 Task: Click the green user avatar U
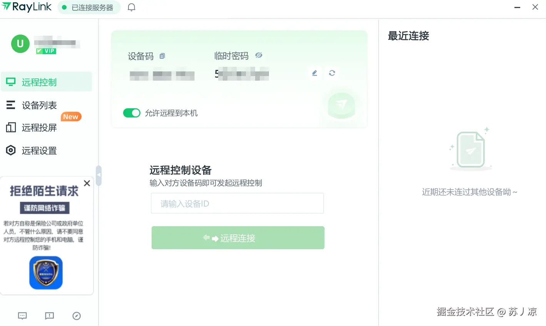(20, 44)
